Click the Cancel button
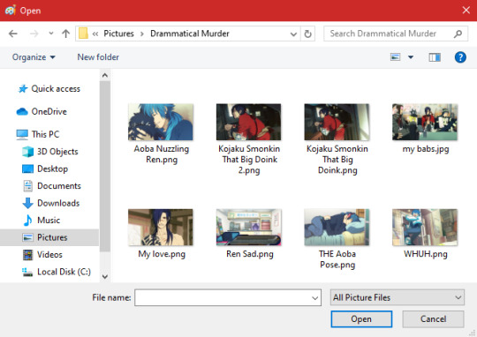This screenshot has height=337, width=477. point(433,319)
